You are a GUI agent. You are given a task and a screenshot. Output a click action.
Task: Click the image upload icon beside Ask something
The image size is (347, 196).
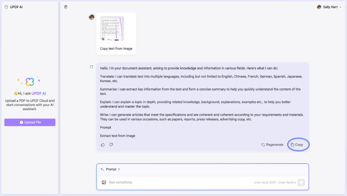104,182
